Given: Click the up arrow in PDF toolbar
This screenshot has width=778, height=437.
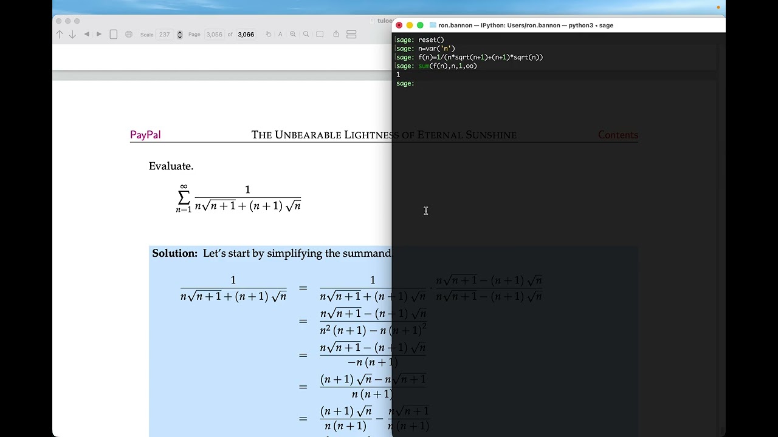Looking at the screenshot, I should pos(60,35).
